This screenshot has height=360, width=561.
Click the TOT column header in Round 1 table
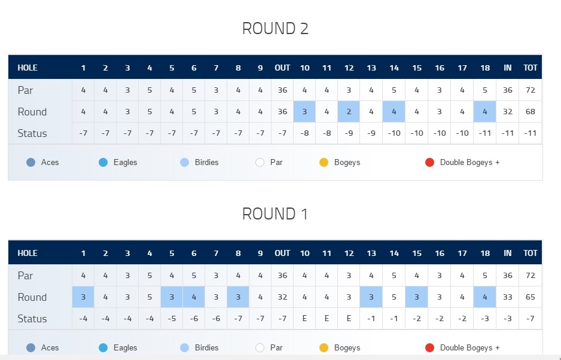[x=530, y=254]
